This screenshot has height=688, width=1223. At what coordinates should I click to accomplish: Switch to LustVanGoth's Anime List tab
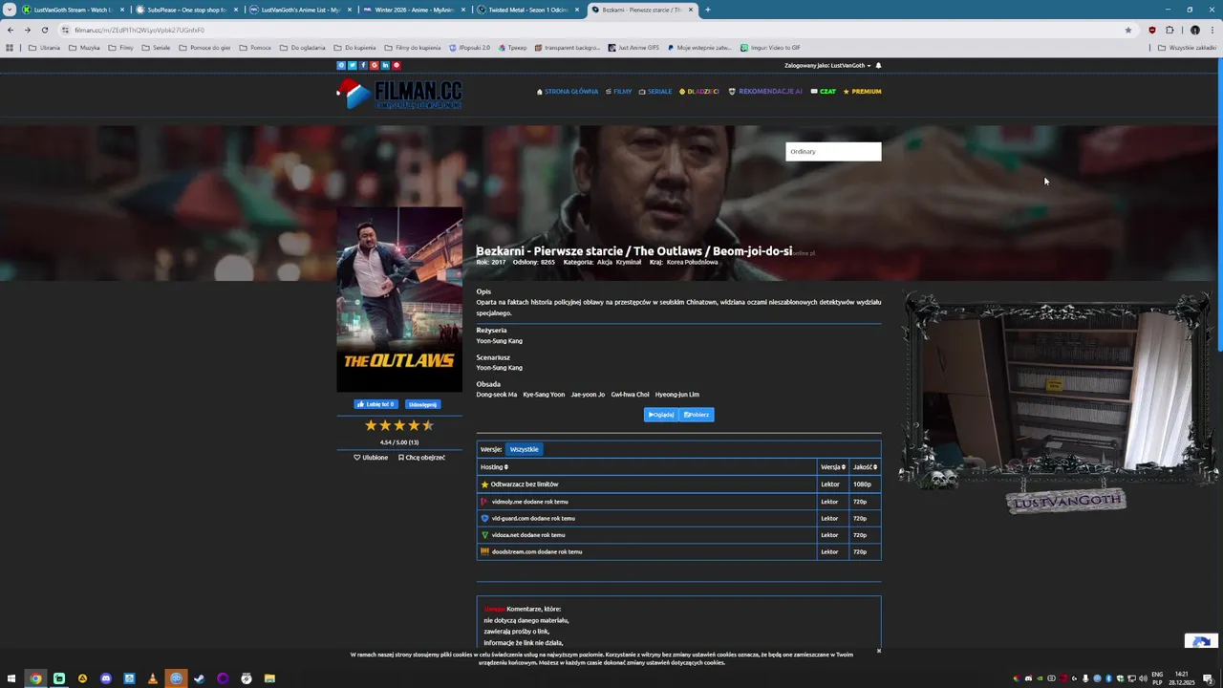299,10
